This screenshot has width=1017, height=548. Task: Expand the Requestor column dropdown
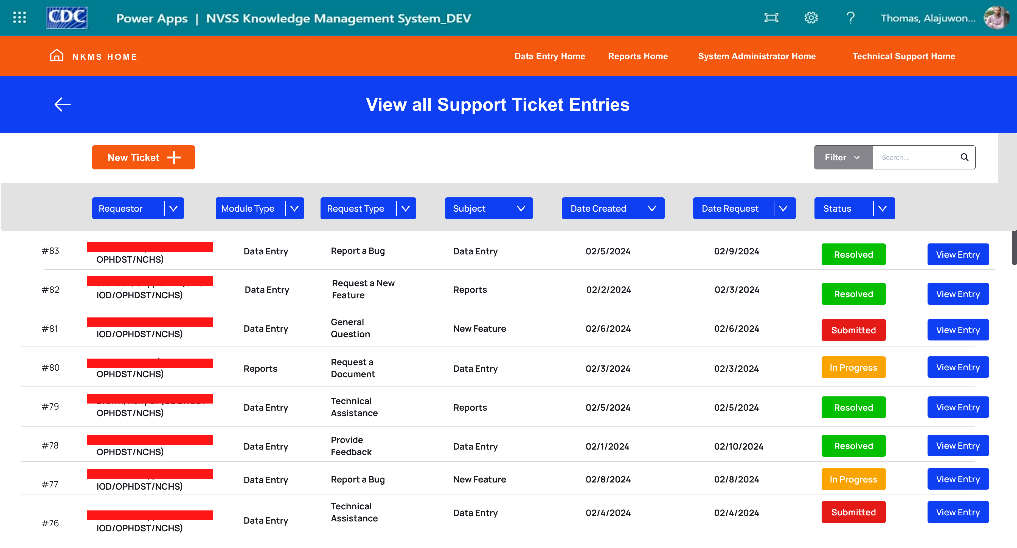[174, 208]
